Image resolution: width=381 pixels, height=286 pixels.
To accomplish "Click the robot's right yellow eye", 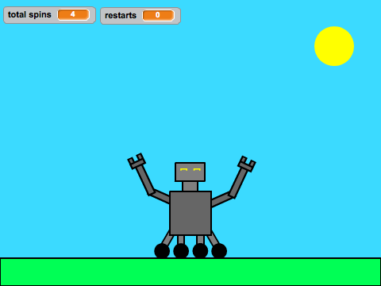I will (197, 169).
